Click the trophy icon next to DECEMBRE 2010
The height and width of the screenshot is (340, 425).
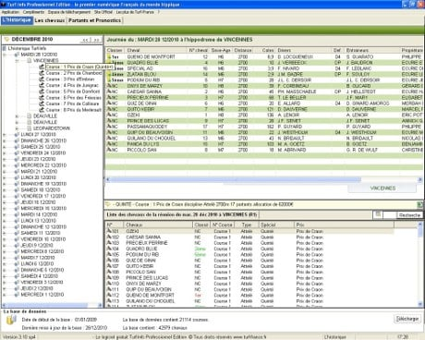(6, 40)
